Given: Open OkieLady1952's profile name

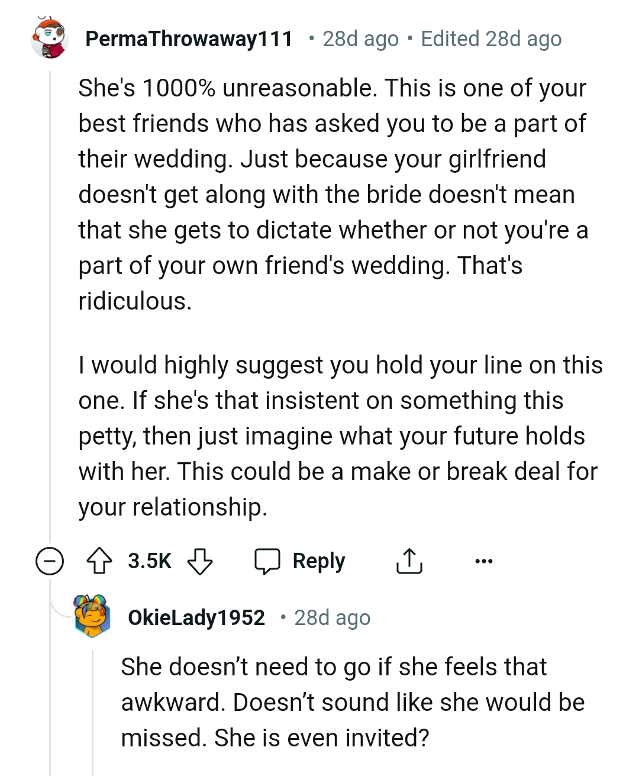Looking at the screenshot, I should coord(196,617).
